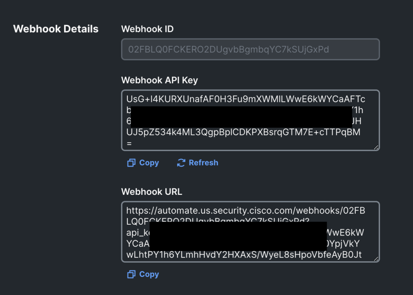Click the 'Webhook Details' heading
The width and height of the screenshot is (413, 295).
tap(56, 29)
